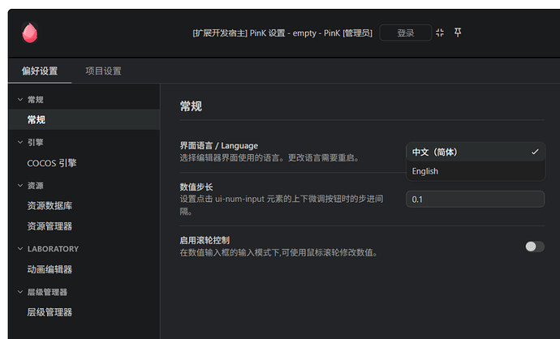560x339 pixels.
Task: Click the 常规 page heading
Action: [191, 106]
